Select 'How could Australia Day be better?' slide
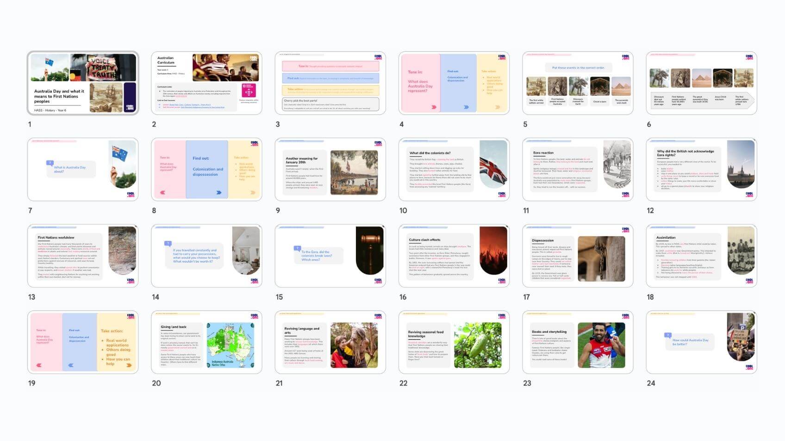This screenshot has height=441, width=785. [701, 342]
